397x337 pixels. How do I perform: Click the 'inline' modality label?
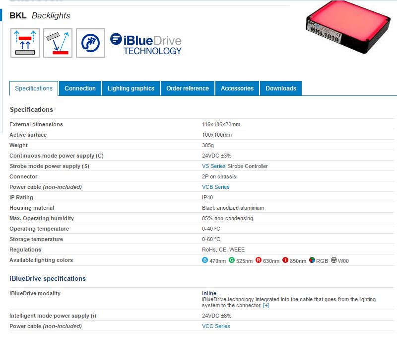coord(209,293)
